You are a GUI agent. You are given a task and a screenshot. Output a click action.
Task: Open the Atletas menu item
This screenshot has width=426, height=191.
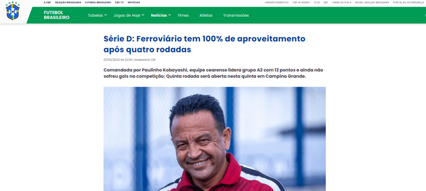pyautogui.click(x=206, y=15)
